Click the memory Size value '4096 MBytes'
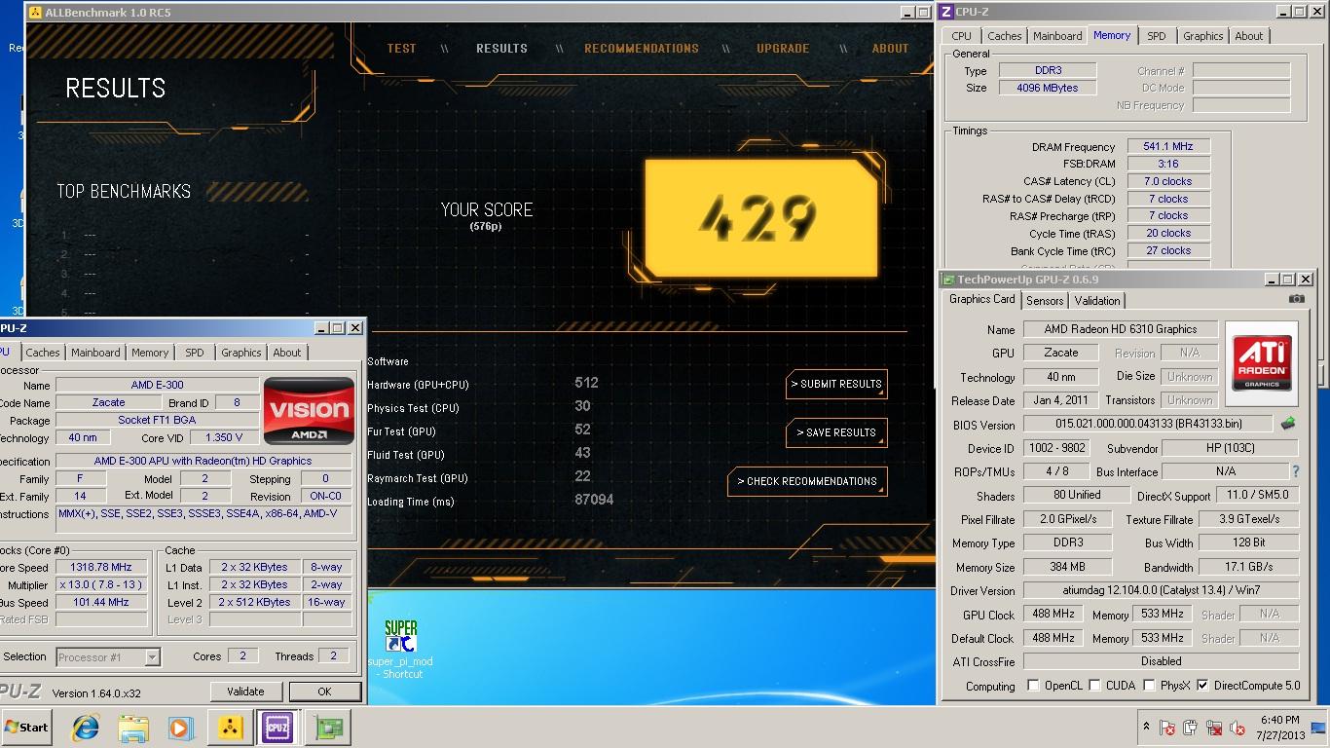Viewport: 1330px width, 748px height. point(1048,88)
